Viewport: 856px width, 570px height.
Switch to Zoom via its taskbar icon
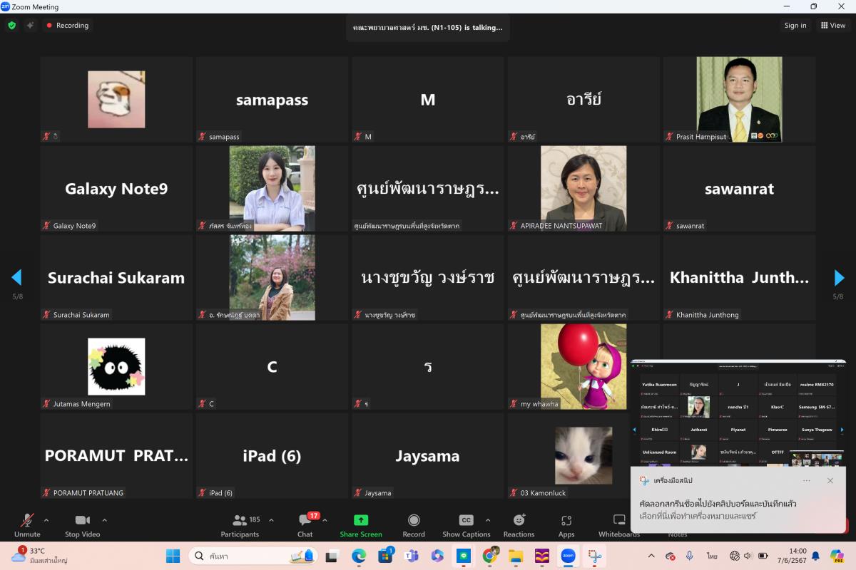[568, 556]
